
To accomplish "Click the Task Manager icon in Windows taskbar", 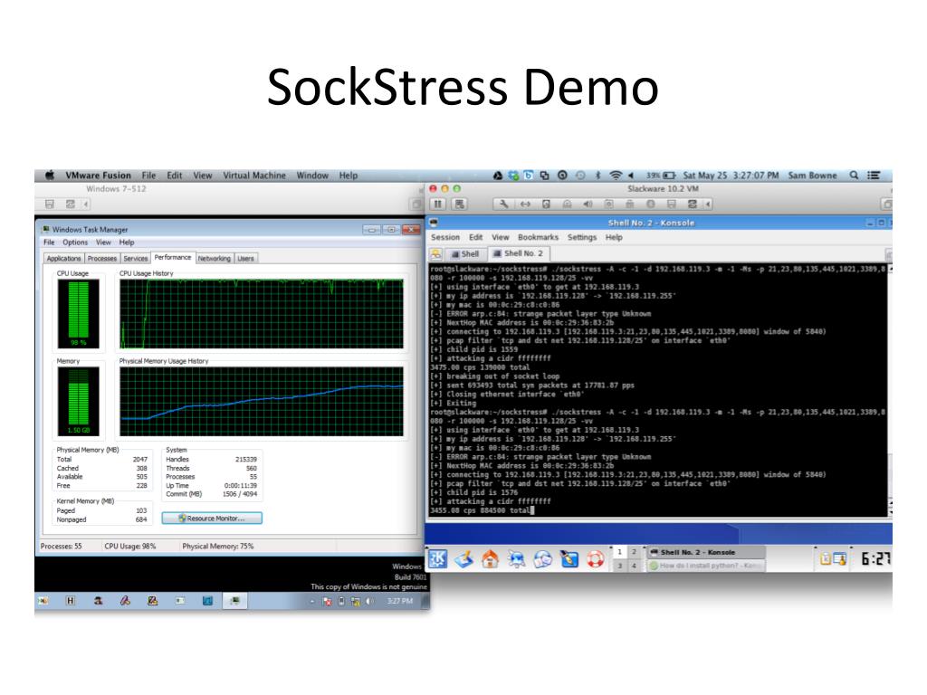I will tap(234, 601).
